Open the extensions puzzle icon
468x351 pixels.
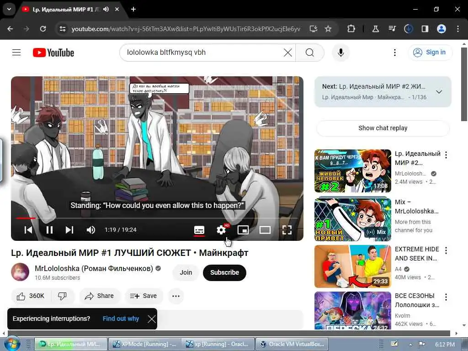(351, 29)
